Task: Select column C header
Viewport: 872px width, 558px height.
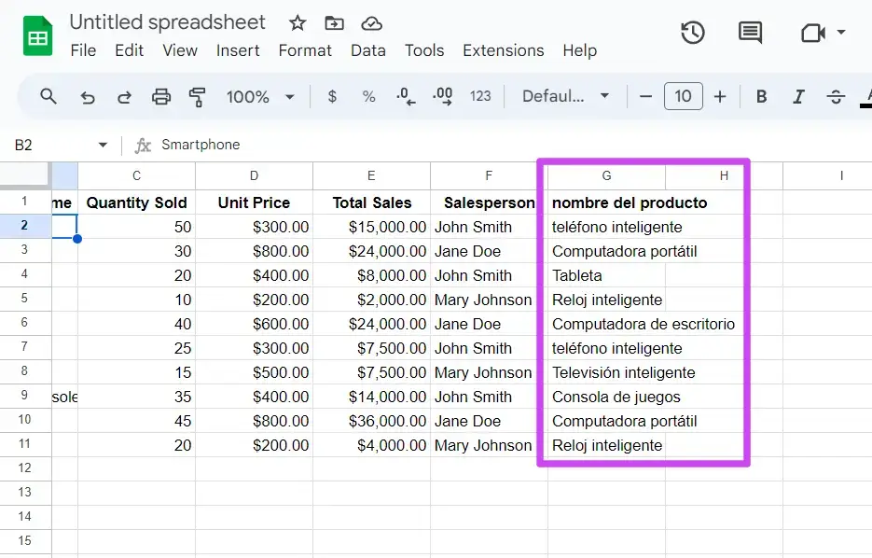Action: click(137, 175)
